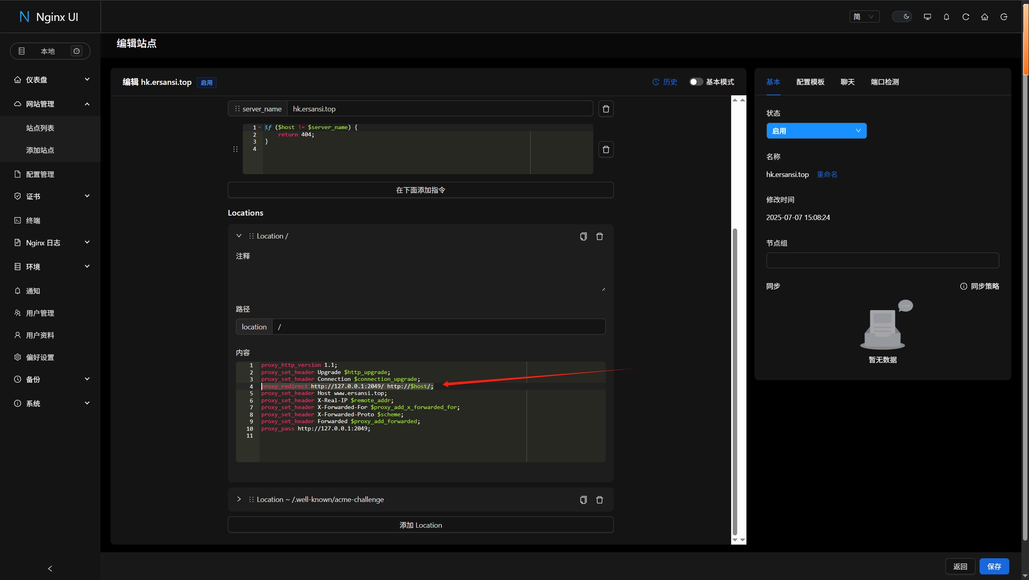Viewport: 1029px width, 580px height.
Task: Expand the acme-challenge location block
Action: point(239,499)
